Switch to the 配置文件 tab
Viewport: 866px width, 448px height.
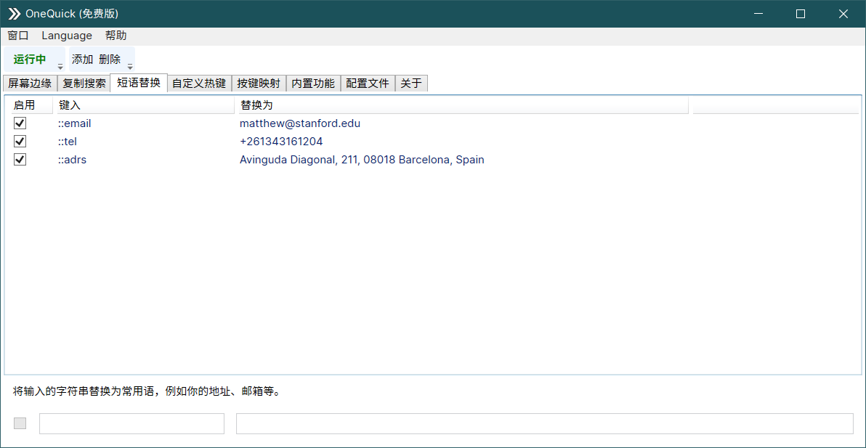(x=367, y=83)
